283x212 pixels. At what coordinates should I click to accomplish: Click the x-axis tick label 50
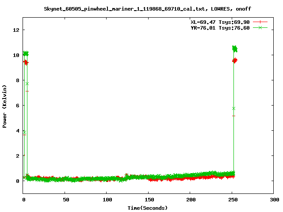[x=66, y=200]
